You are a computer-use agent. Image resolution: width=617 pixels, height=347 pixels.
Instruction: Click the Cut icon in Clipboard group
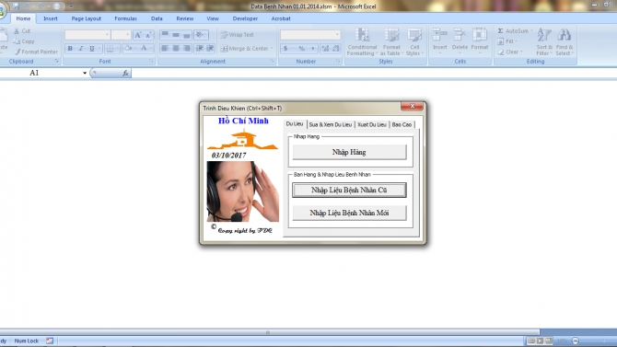17,30
